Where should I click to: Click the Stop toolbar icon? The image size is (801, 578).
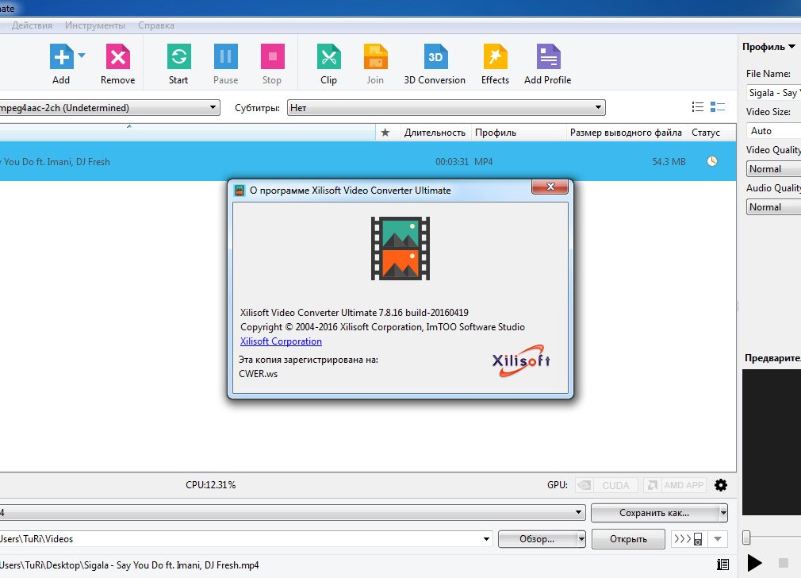click(272, 56)
